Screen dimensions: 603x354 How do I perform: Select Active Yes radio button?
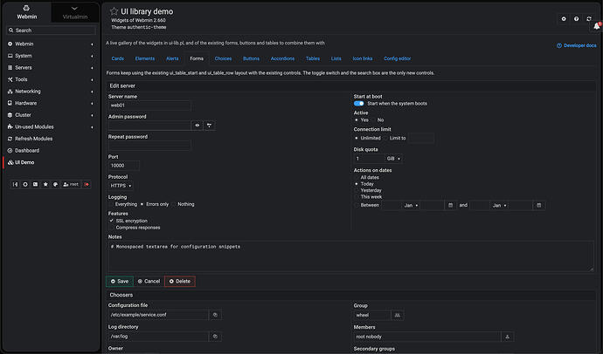click(356, 120)
